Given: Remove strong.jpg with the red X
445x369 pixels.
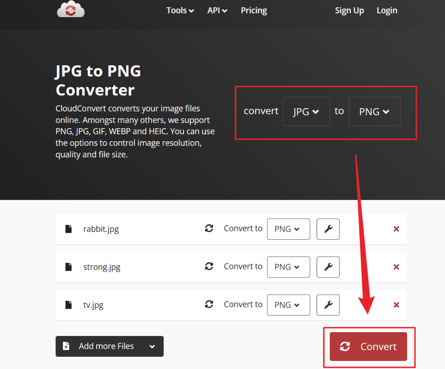Looking at the screenshot, I should (396, 267).
